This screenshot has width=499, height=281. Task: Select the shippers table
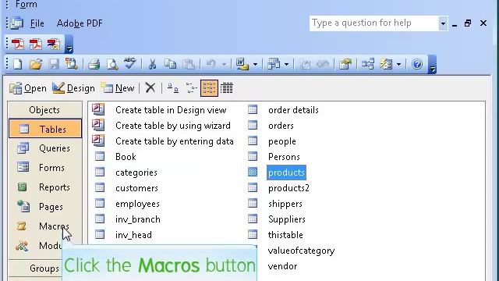click(x=285, y=204)
